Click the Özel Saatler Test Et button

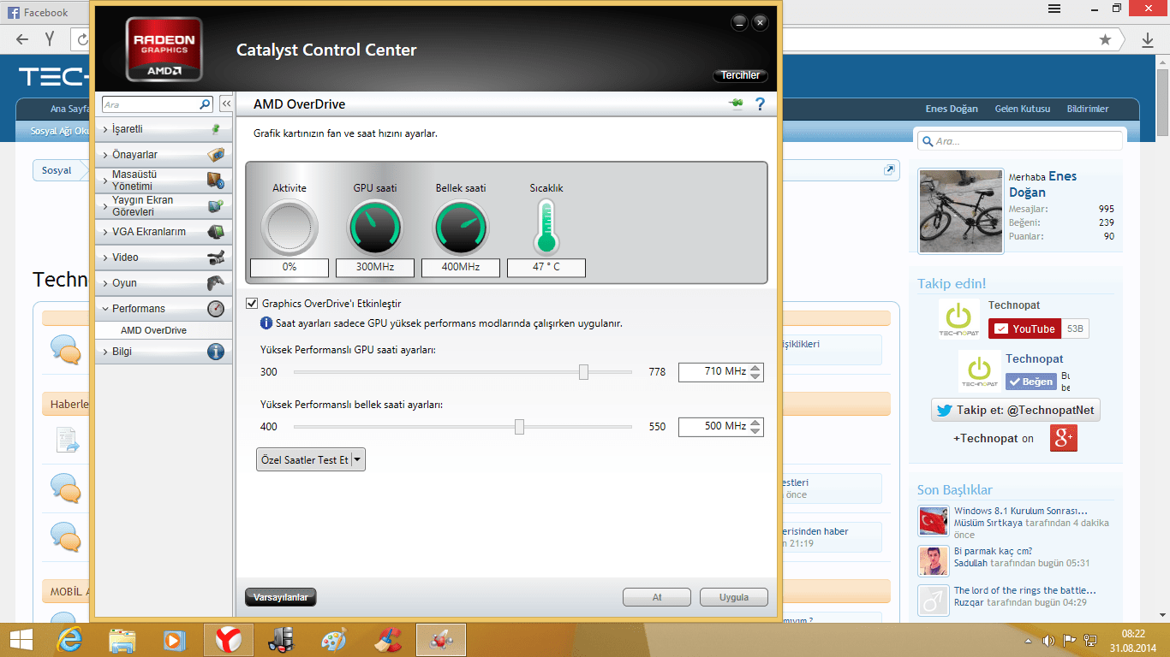point(304,460)
